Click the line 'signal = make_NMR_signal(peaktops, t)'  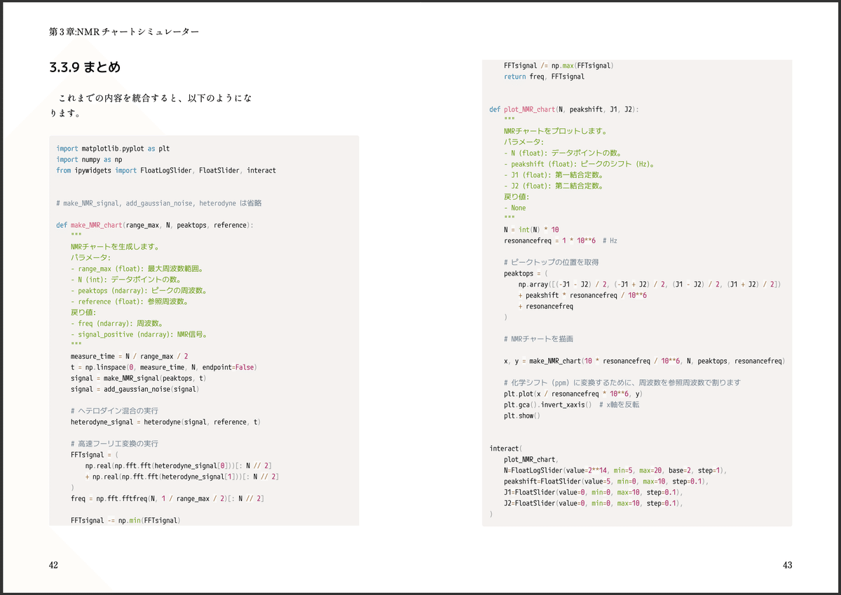[x=138, y=378]
